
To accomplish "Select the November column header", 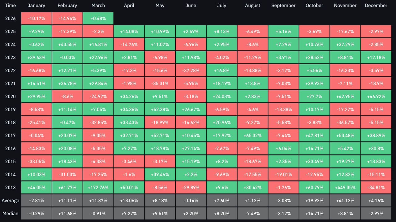I will (345, 6).
